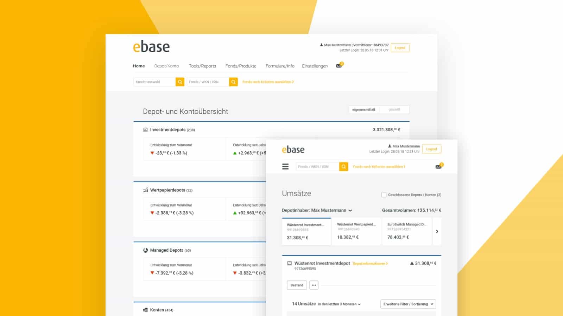Click the Logout button
Image resolution: width=563 pixels, height=316 pixels.
400,48
